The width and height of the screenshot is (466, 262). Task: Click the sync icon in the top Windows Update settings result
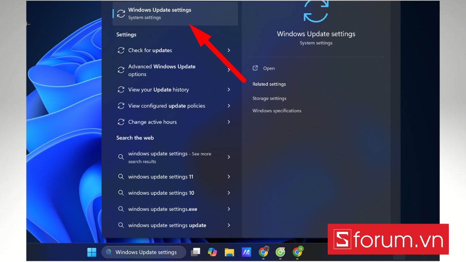point(121,14)
